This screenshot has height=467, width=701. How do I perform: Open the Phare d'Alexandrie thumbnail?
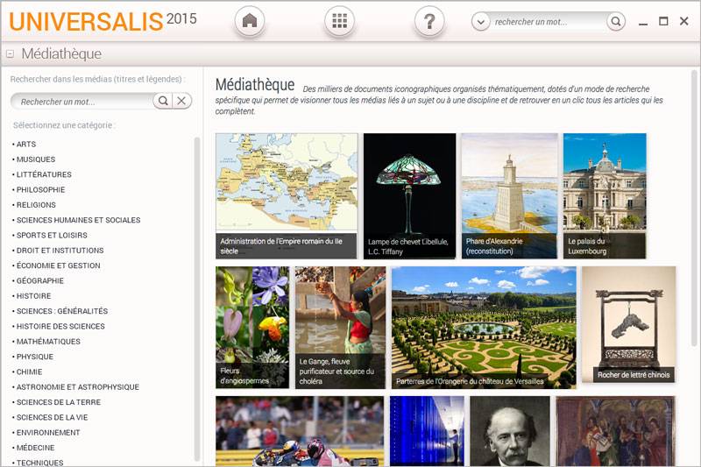click(x=509, y=195)
